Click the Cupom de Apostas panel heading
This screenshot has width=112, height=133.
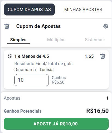pyautogui.click(x=38, y=26)
